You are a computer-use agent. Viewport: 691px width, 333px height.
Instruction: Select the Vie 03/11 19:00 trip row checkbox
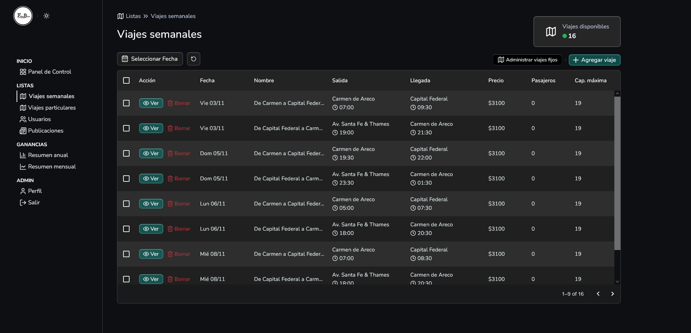(x=126, y=128)
